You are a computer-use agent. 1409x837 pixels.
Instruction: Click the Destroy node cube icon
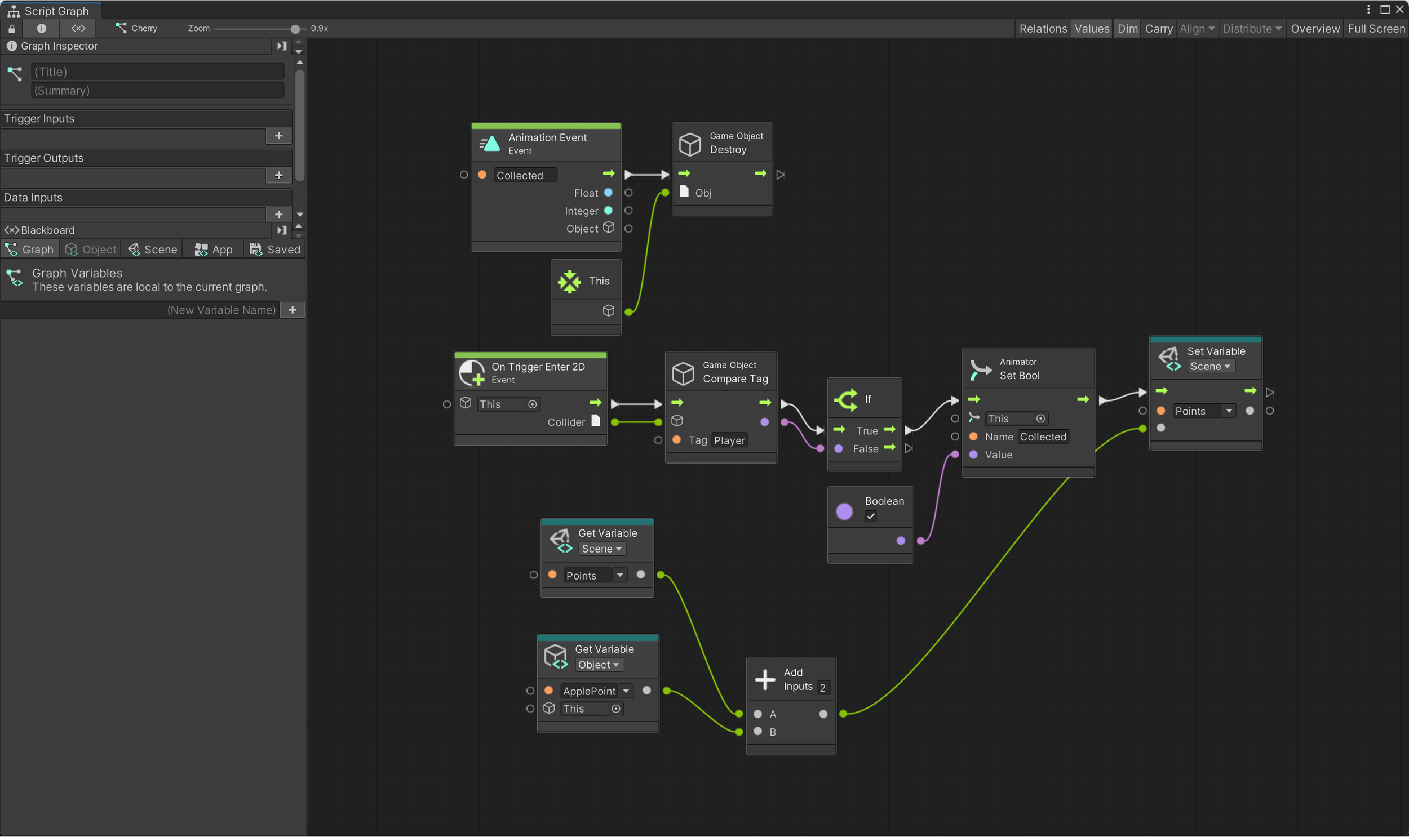tap(689, 144)
